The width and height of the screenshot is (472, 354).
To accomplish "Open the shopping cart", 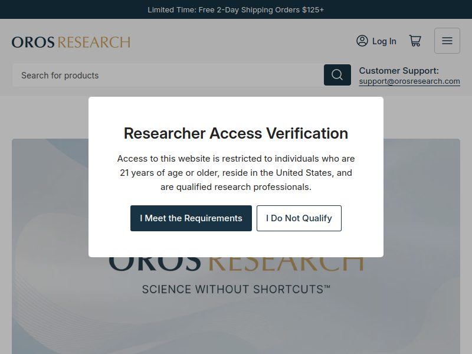I will coord(415,41).
